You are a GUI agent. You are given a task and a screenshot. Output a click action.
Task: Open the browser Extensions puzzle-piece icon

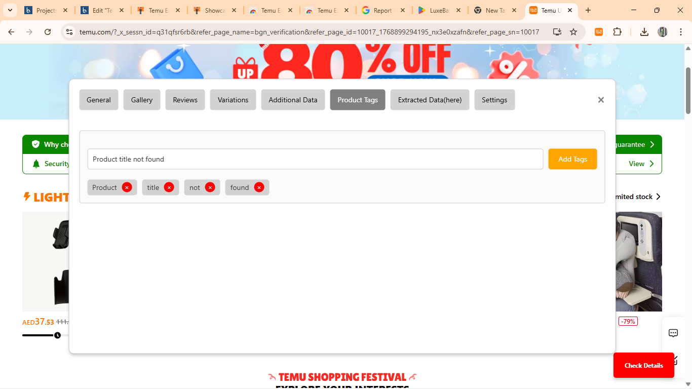click(x=617, y=31)
